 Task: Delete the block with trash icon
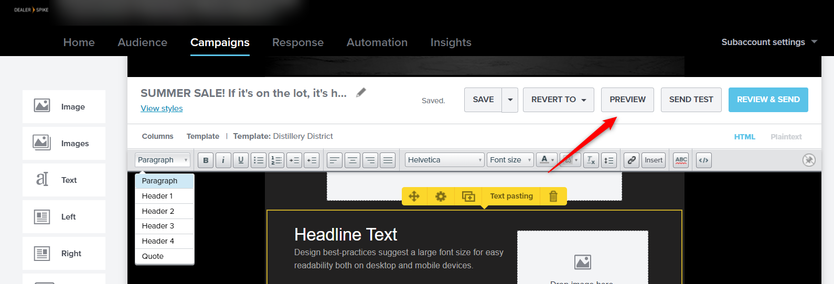pyautogui.click(x=553, y=196)
